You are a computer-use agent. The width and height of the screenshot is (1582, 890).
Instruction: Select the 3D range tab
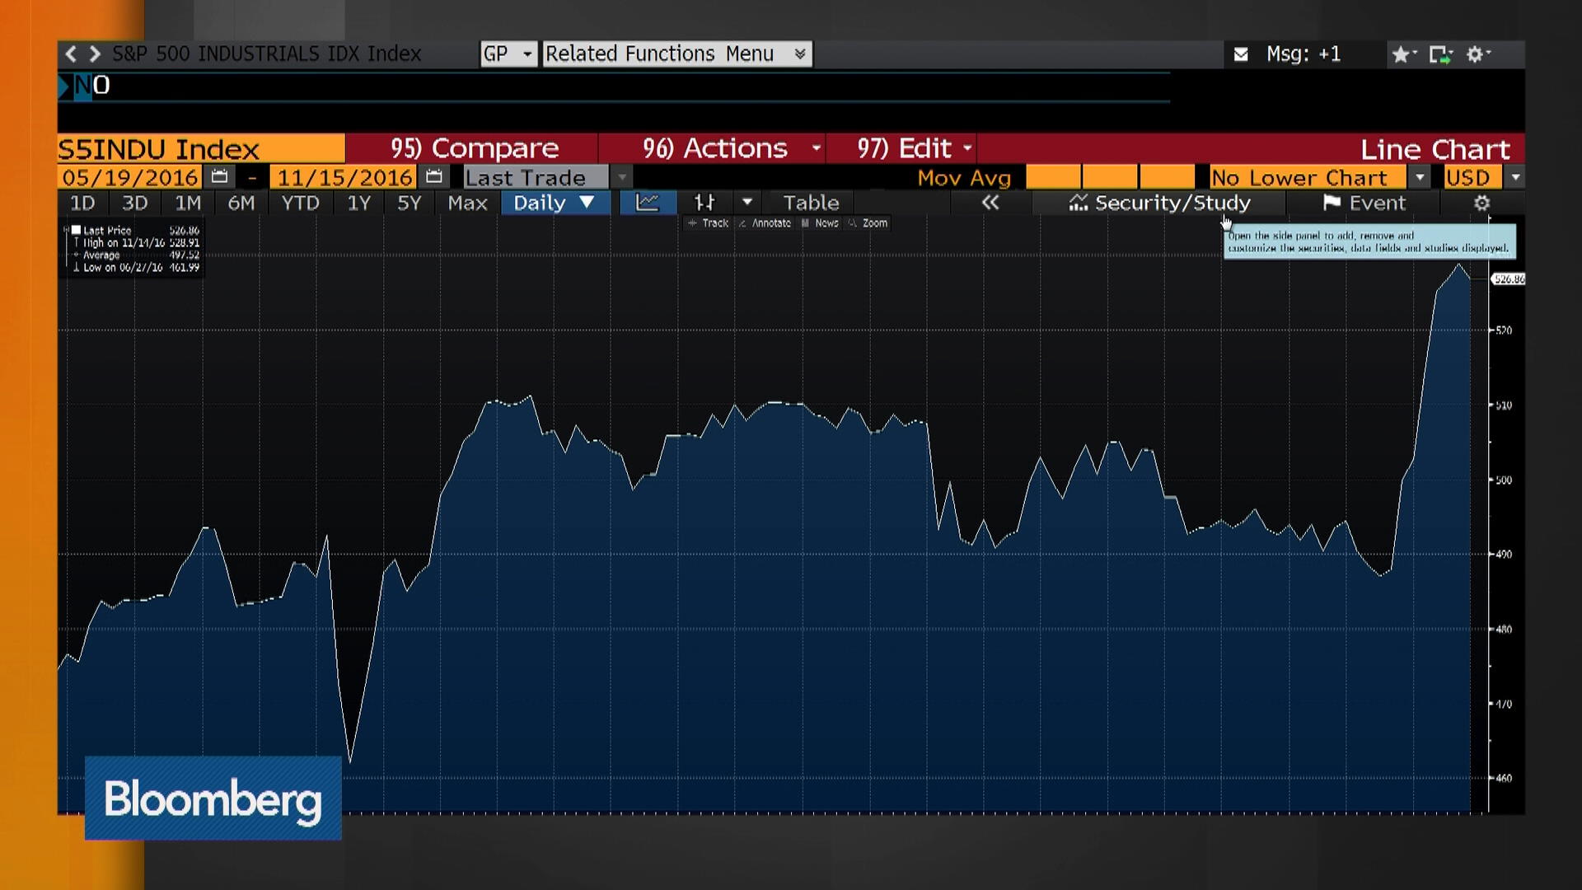pyautogui.click(x=135, y=203)
